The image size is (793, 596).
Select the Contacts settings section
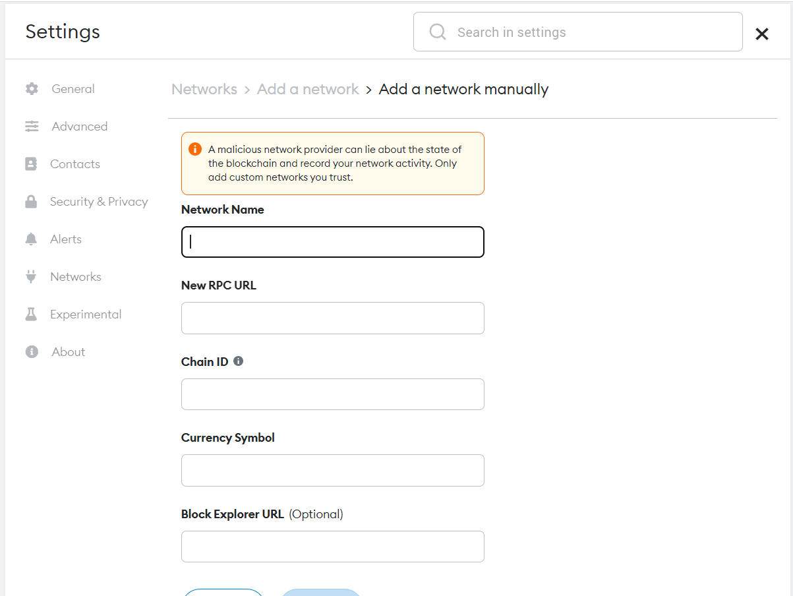point(74,164)
